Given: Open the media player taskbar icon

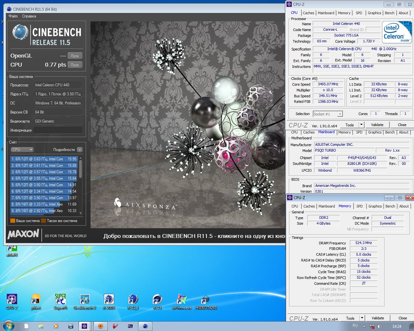Looking at the screenshot, I should (56, 326).
